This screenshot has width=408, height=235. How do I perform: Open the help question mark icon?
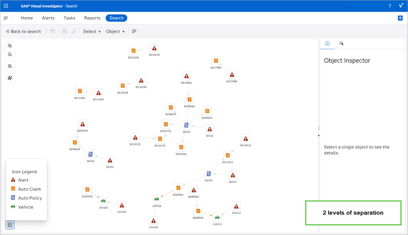pos(390,6)
